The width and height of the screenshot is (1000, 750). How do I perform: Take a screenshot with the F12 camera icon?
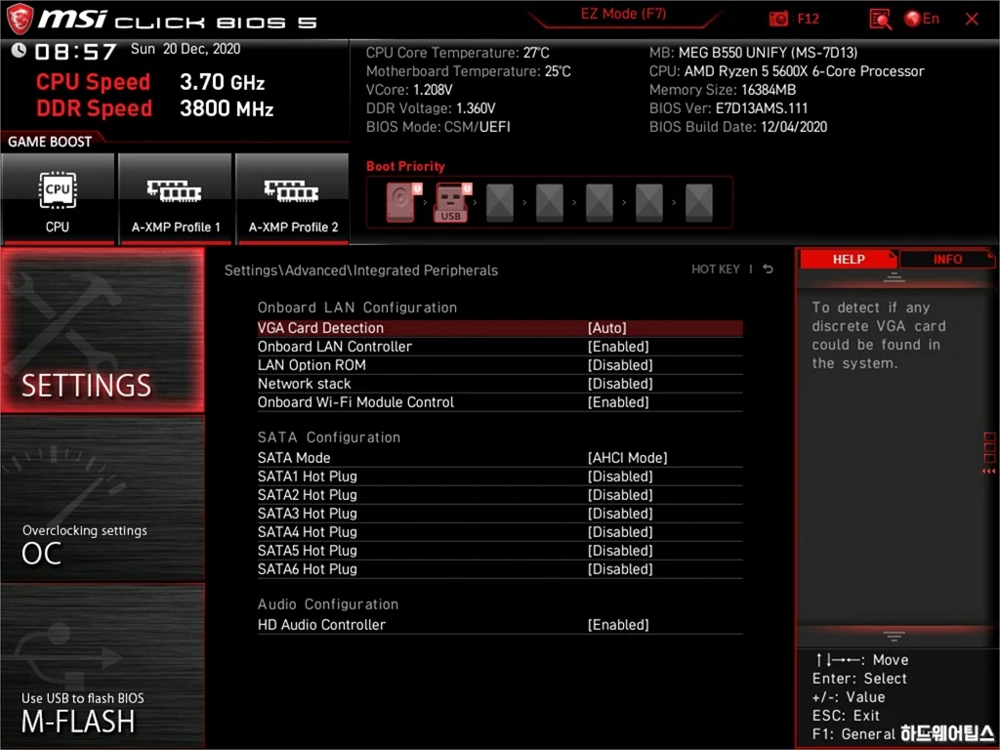[778, 20]
